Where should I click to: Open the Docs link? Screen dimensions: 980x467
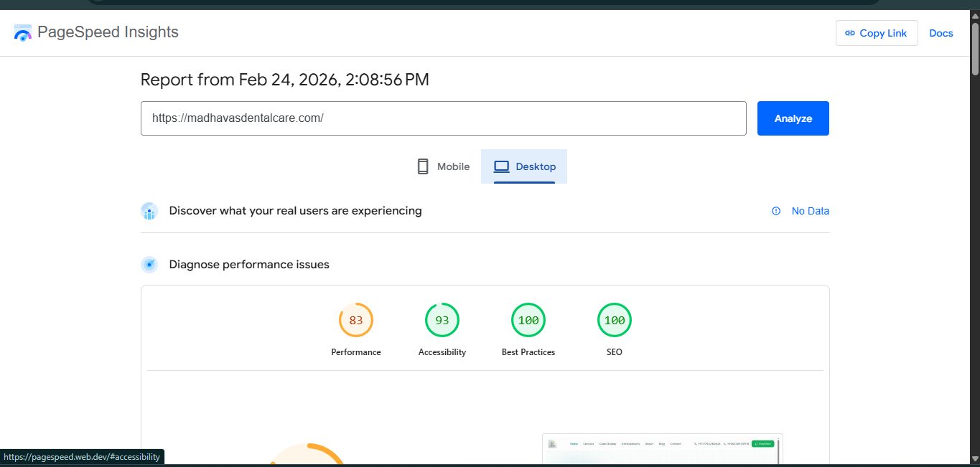tap(941, 33)
